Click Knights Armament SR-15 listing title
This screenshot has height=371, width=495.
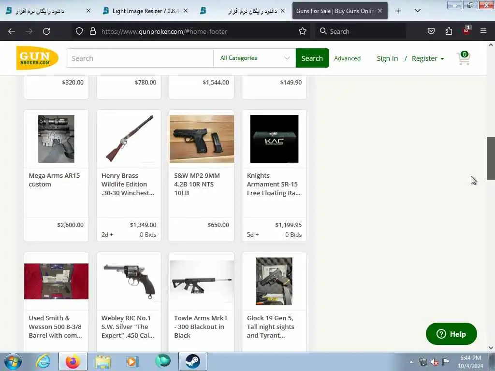point(274,184)
